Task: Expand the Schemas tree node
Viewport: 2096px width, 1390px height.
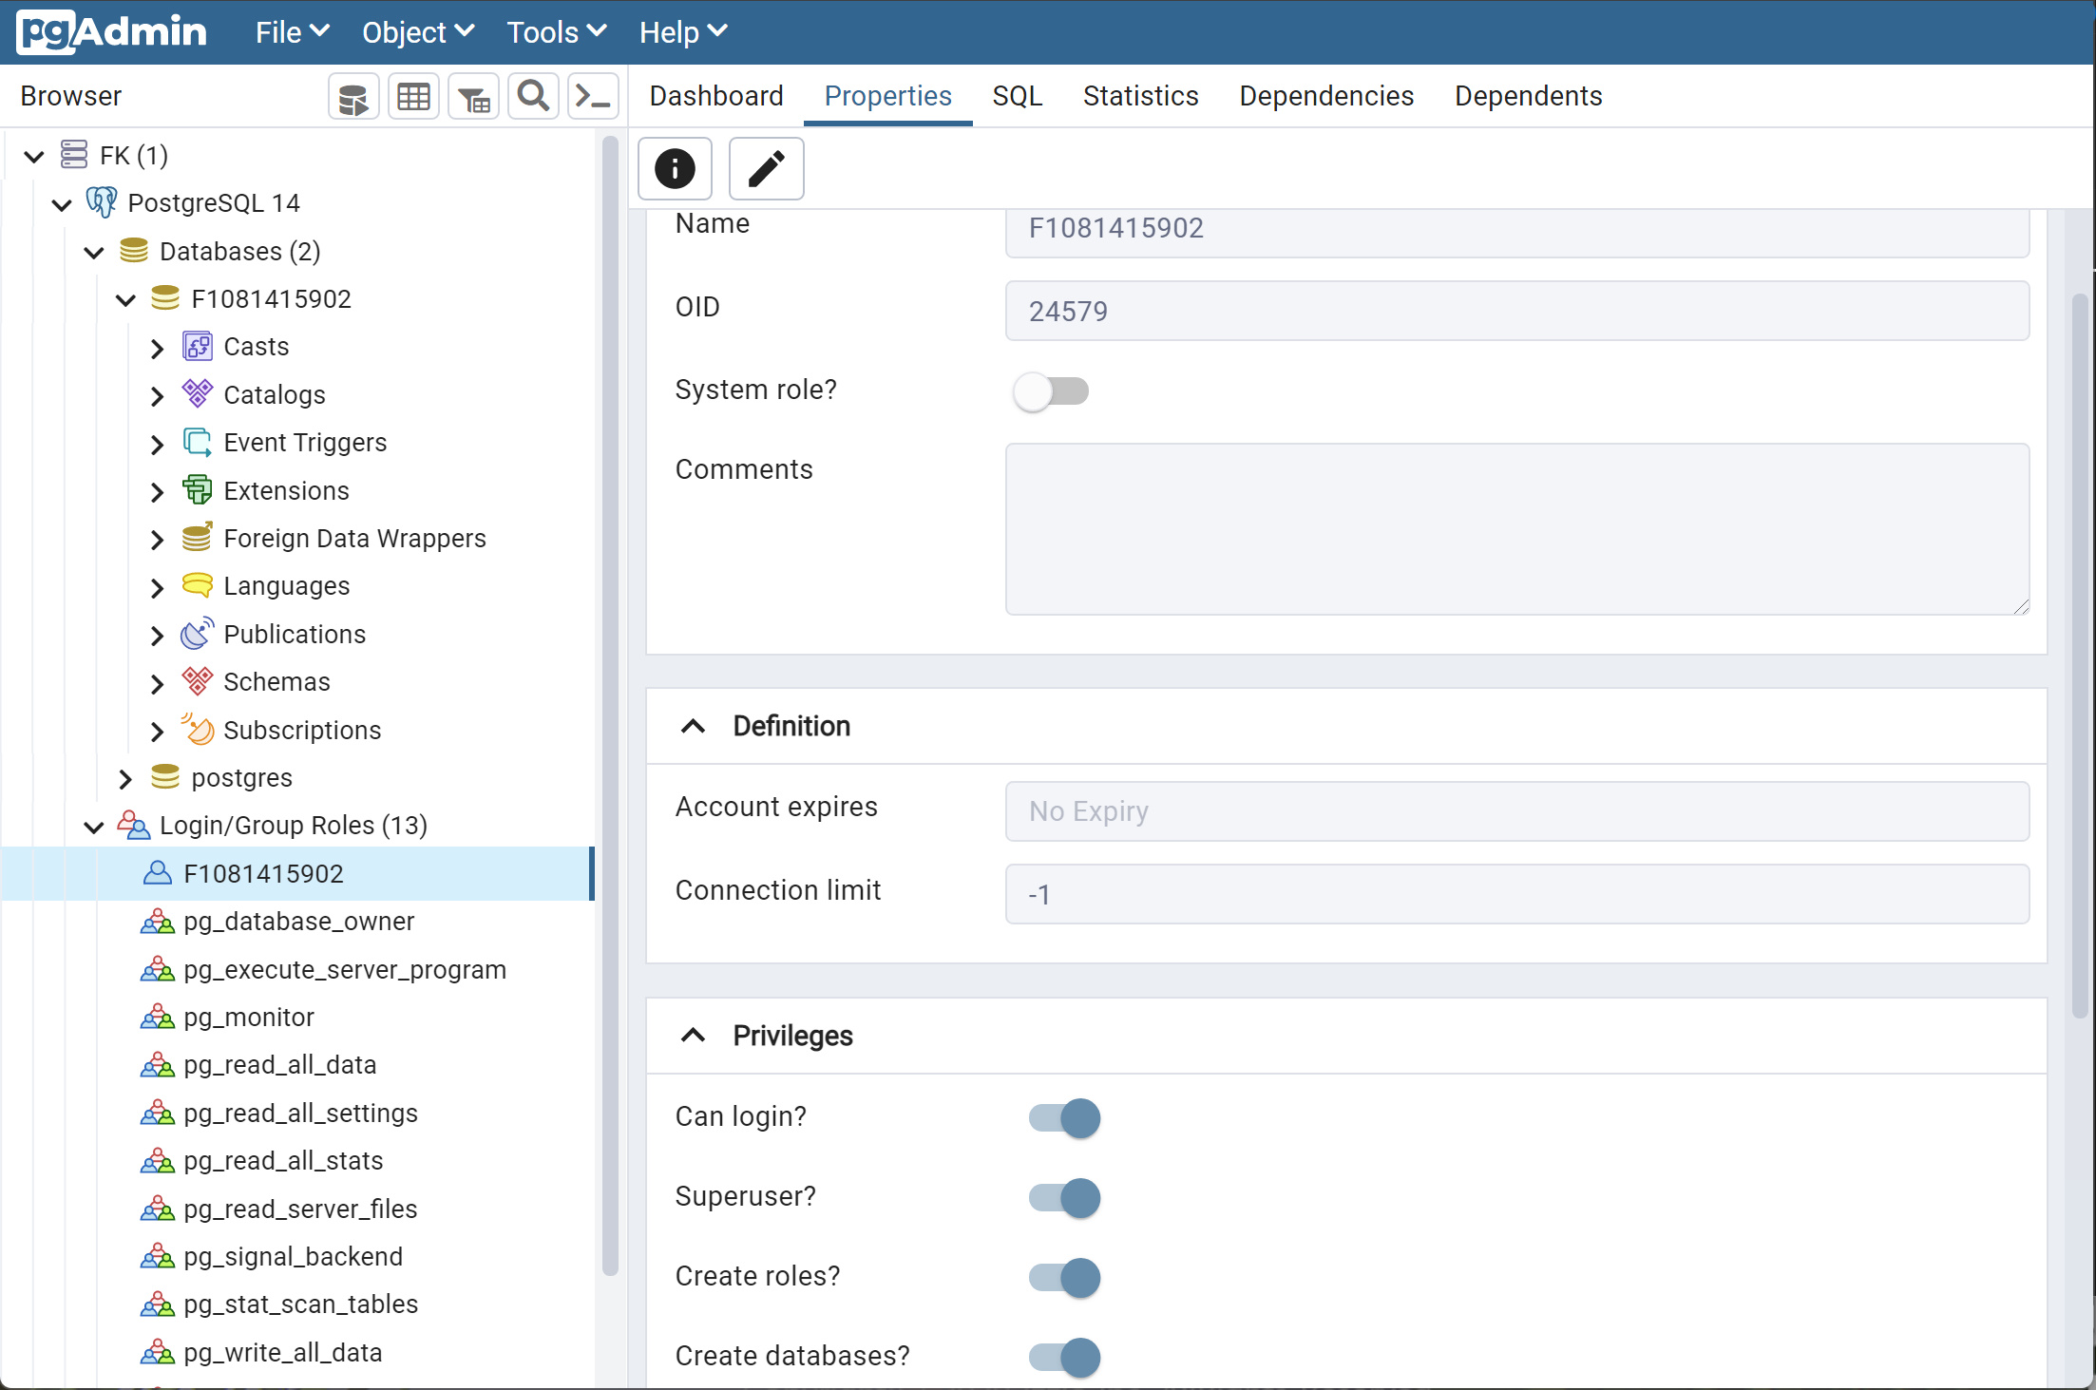Action: pyautogui.click(x=158, y=683)
